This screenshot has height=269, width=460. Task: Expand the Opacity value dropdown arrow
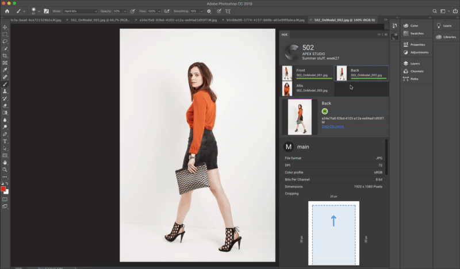pyautogui.click(x=125, y=11)
